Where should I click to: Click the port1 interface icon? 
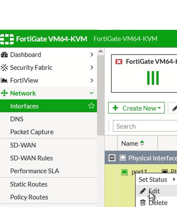(125, 172)
